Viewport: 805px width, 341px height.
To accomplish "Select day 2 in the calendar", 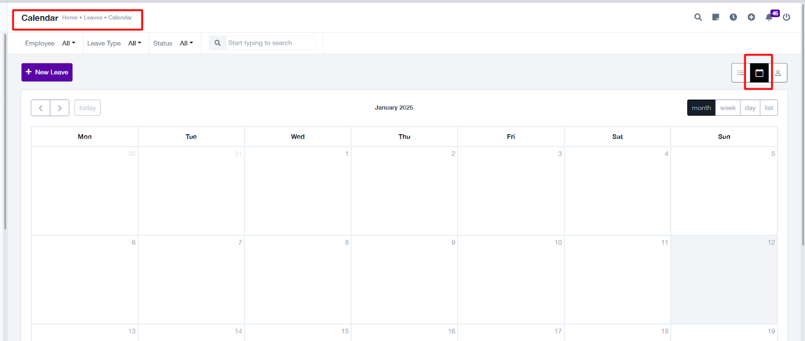I will tap(405, 191).
